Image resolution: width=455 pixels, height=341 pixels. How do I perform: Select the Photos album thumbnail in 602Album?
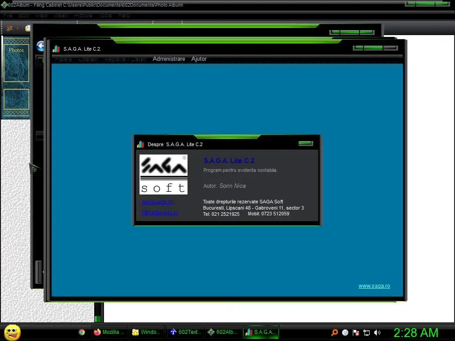coord(16,63)
